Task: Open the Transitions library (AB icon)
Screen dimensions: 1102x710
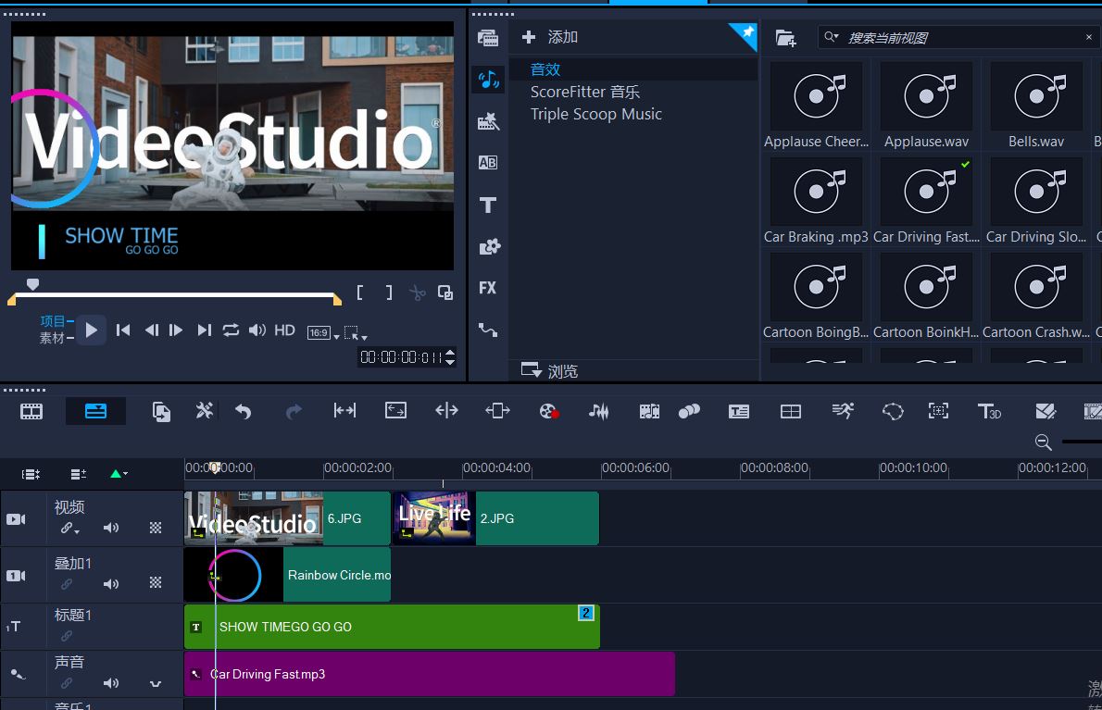Action: click(x=488, y=163)
